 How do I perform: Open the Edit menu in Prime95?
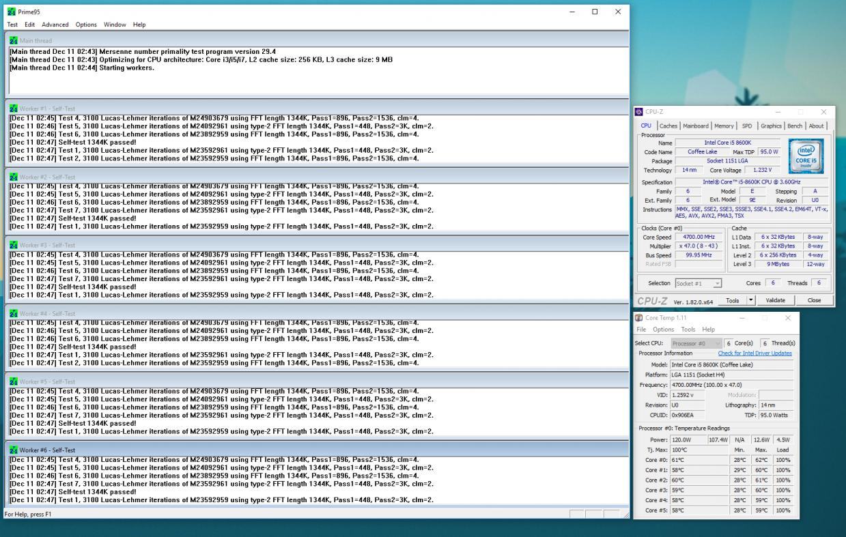click(x=29, y=25)
